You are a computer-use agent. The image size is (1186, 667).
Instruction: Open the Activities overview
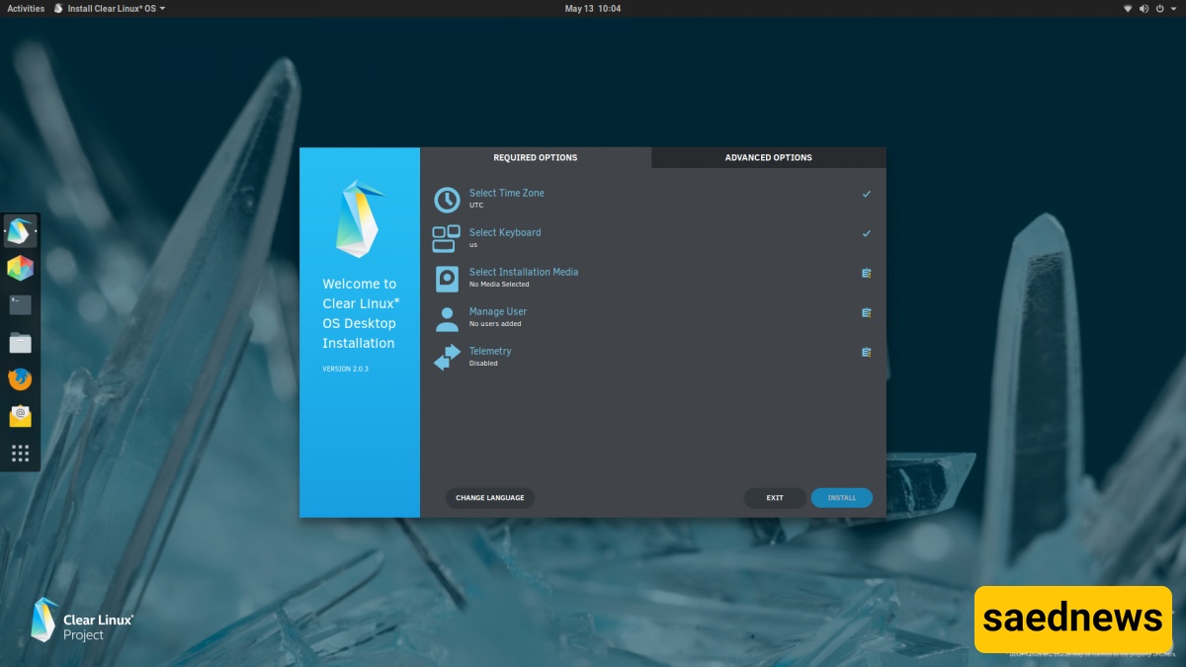(x=26, y=8)
